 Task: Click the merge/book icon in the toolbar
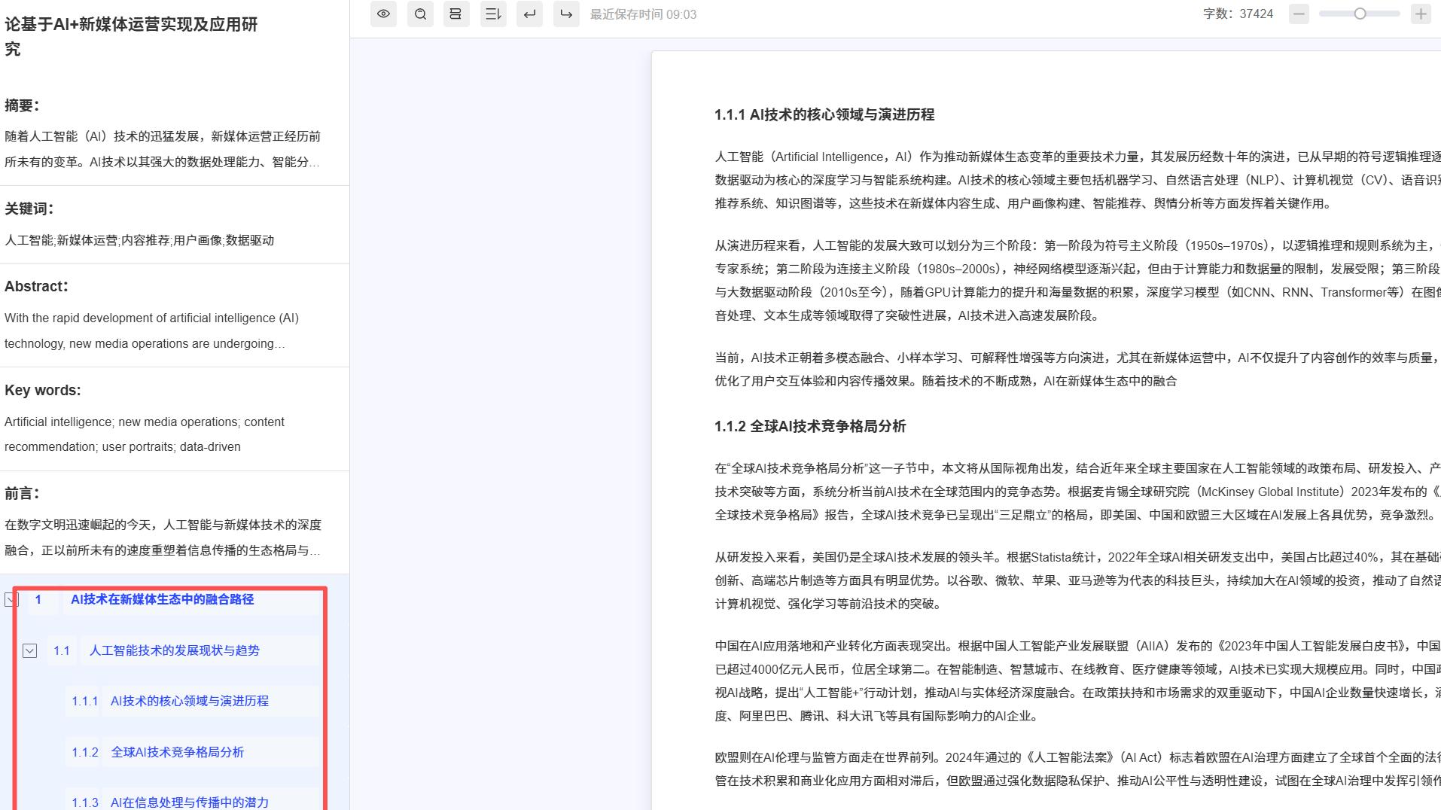(x=455, y=14)
